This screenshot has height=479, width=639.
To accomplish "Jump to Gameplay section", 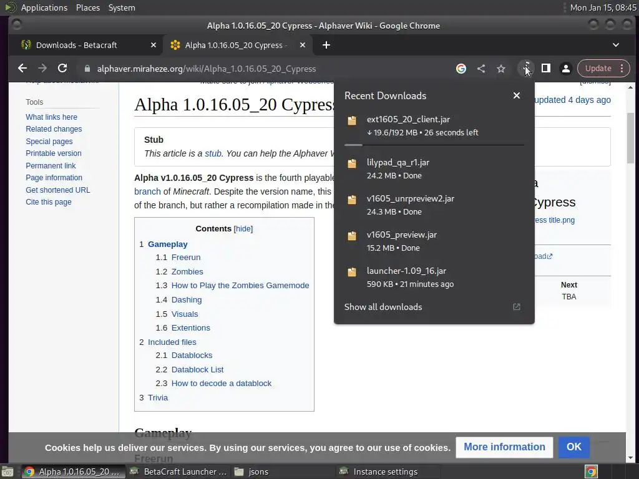I will click(x=167, y=244).
